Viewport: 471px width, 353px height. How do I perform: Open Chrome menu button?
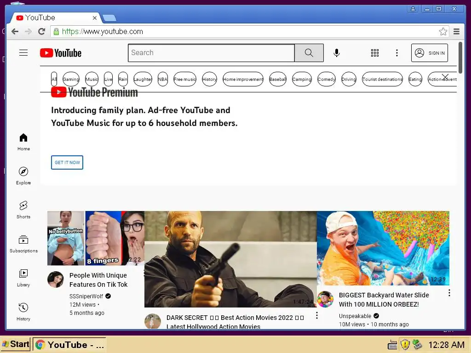(x=457, y=32)
